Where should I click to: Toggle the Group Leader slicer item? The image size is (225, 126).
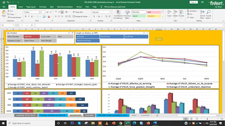tap(48, 37)
